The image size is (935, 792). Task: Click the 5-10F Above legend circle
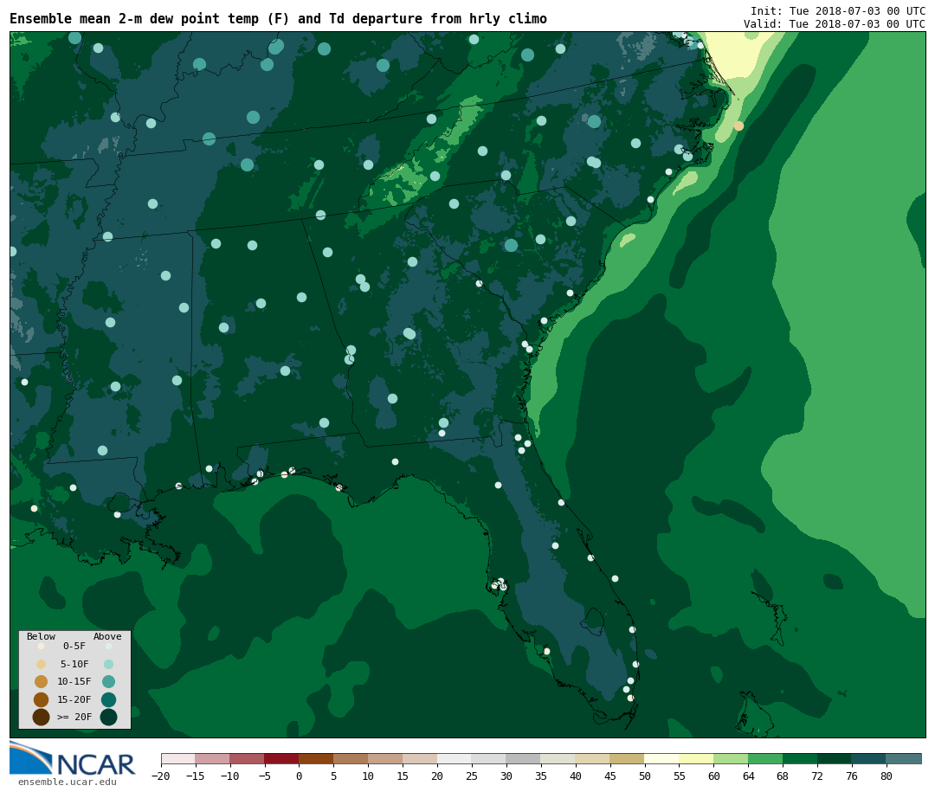click(x=108, y=664)
